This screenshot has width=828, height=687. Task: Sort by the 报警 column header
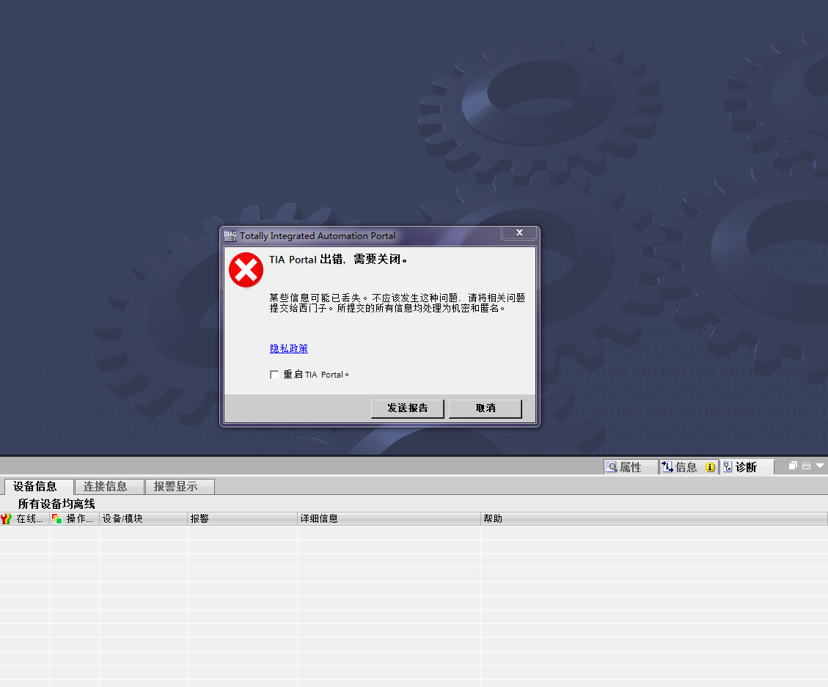pyautogui.click(x=242, y=518)
